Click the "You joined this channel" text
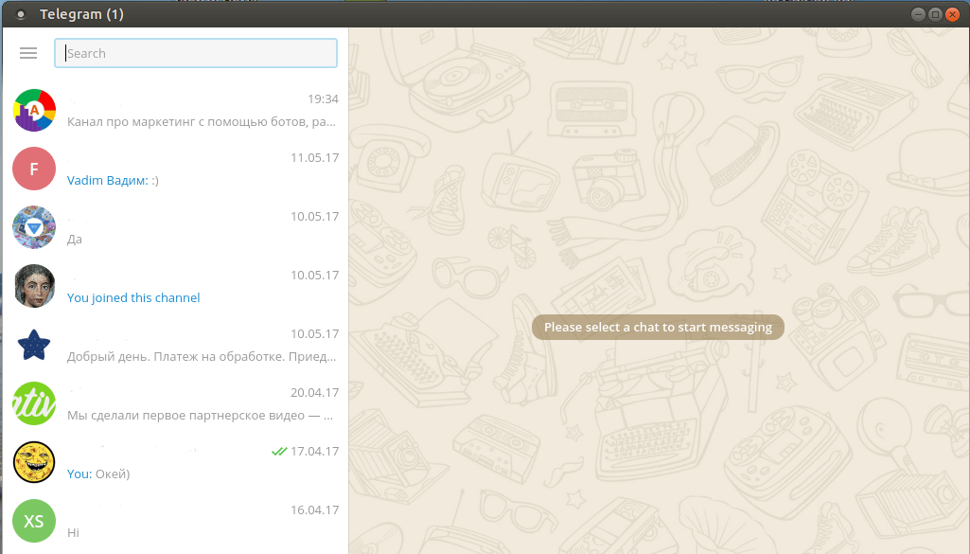This screenshot has height=554, width=970. pyautogui.click(x=133, y=297)
